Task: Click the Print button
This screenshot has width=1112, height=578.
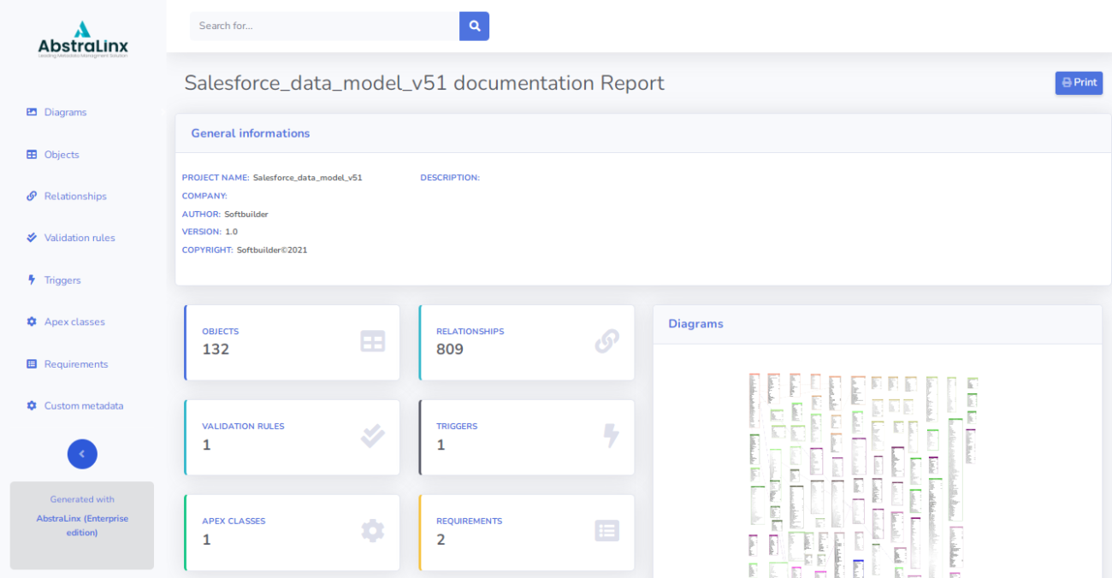Action: coord(1079,82)
